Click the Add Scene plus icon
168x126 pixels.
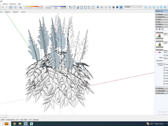click(160, 29)
